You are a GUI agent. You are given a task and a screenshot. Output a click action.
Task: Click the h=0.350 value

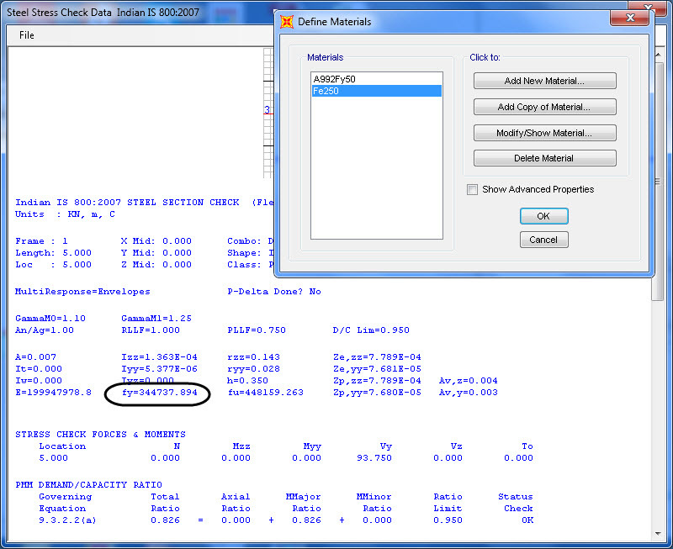click(247, 381)
